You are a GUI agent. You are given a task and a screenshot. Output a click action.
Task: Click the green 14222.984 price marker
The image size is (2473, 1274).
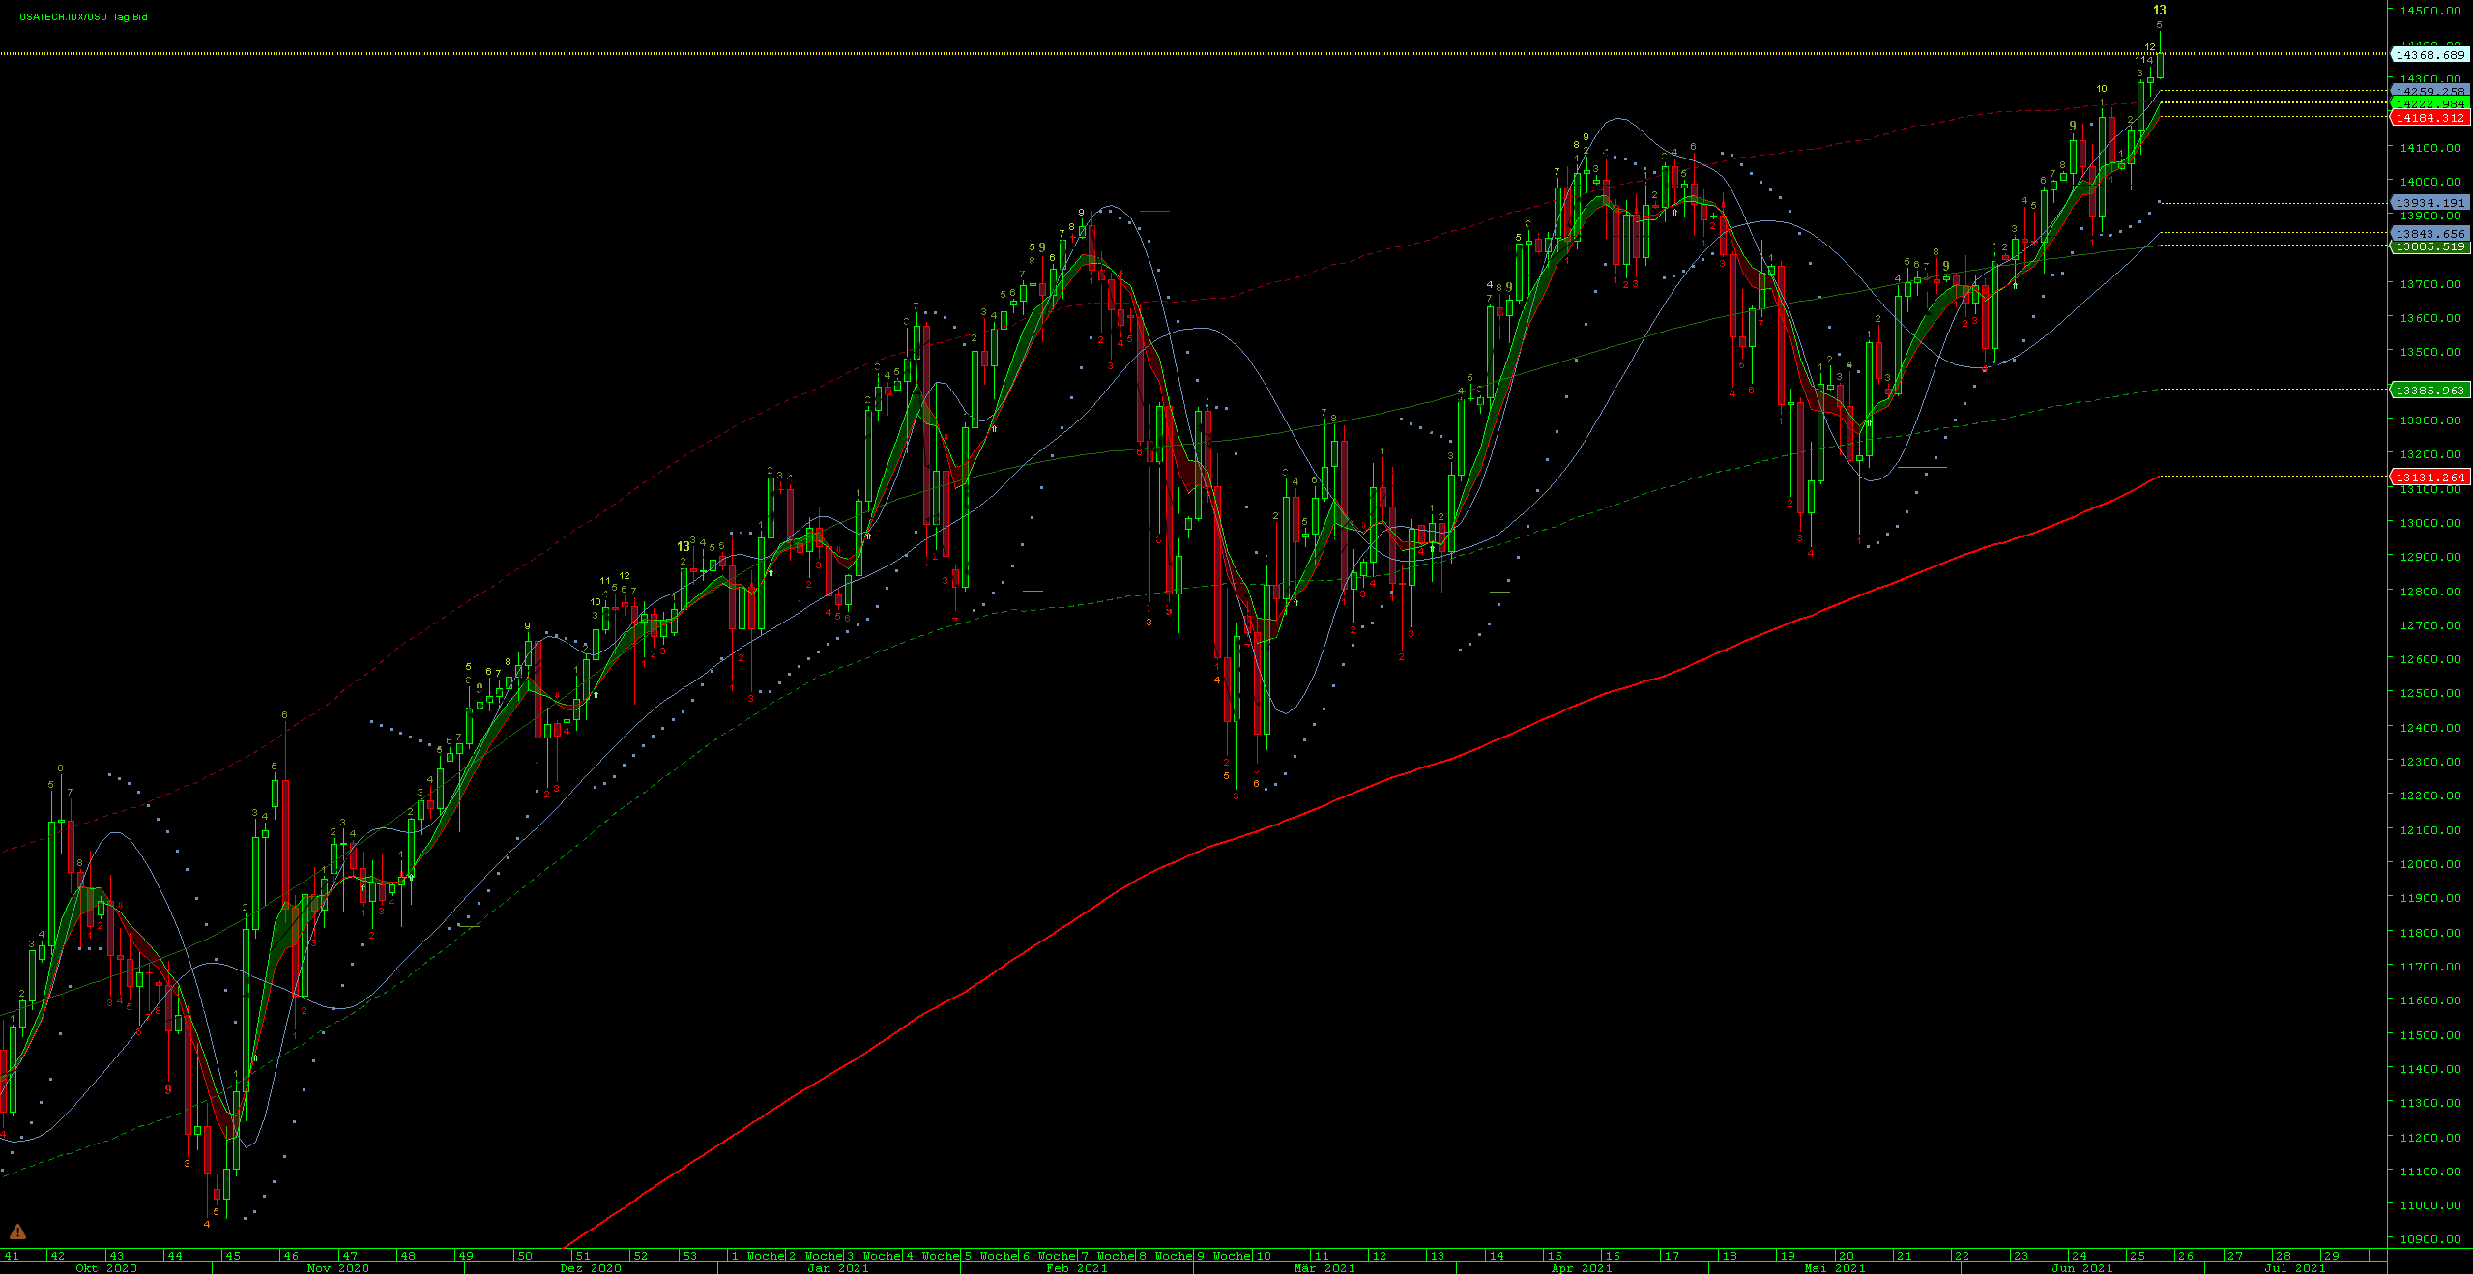2429,103
